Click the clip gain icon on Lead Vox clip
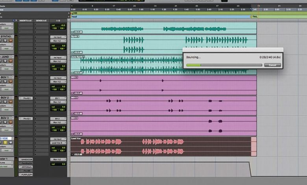Screen dimensions: 307x185 point(72,155)
